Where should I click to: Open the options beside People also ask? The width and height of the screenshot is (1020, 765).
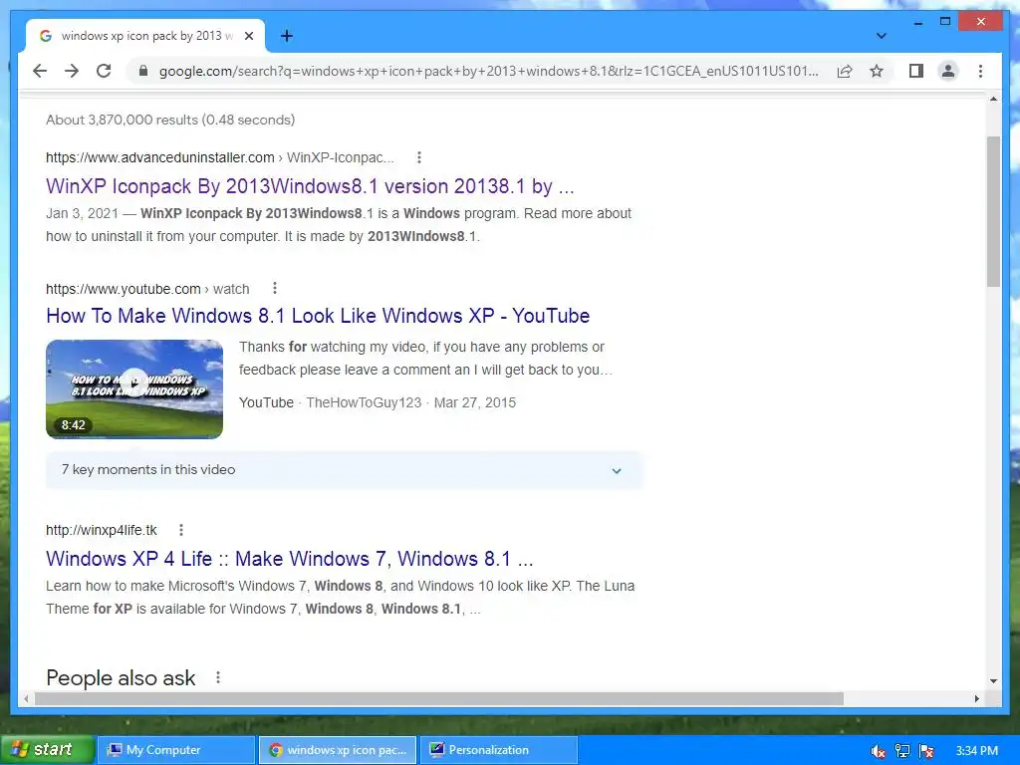(218, 677)
